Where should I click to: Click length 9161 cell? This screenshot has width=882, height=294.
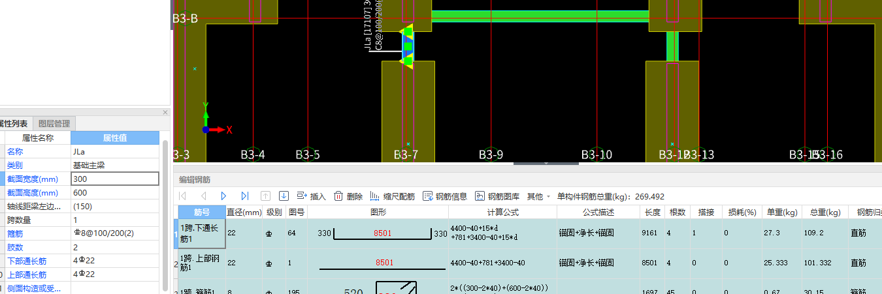pyautogui.click(x=651, y=233)
